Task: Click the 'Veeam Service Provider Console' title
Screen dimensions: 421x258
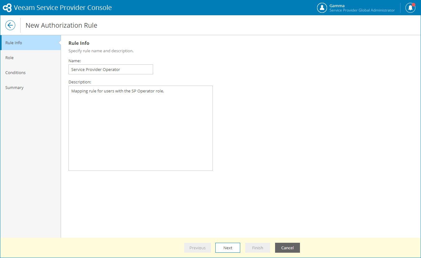Action: 63,8
